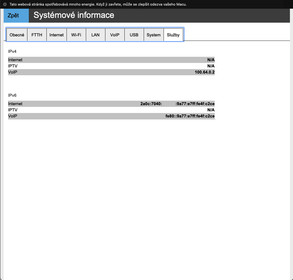Screen dimensions: 293x280
Task: Dismiss the energy warning banner close icon
Action: 5,4
